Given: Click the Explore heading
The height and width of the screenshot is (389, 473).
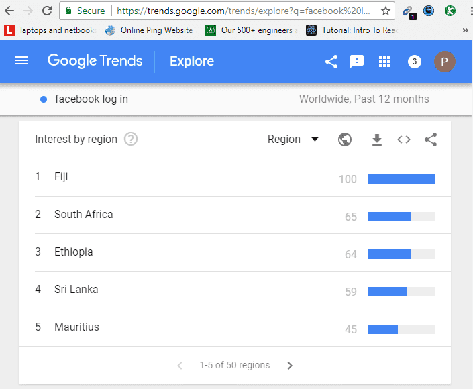Looking at the screenshot, I should tap(192, 61).
